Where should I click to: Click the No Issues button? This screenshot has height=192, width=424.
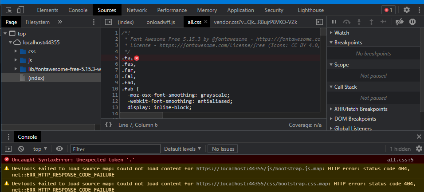(x=223, y=149)
